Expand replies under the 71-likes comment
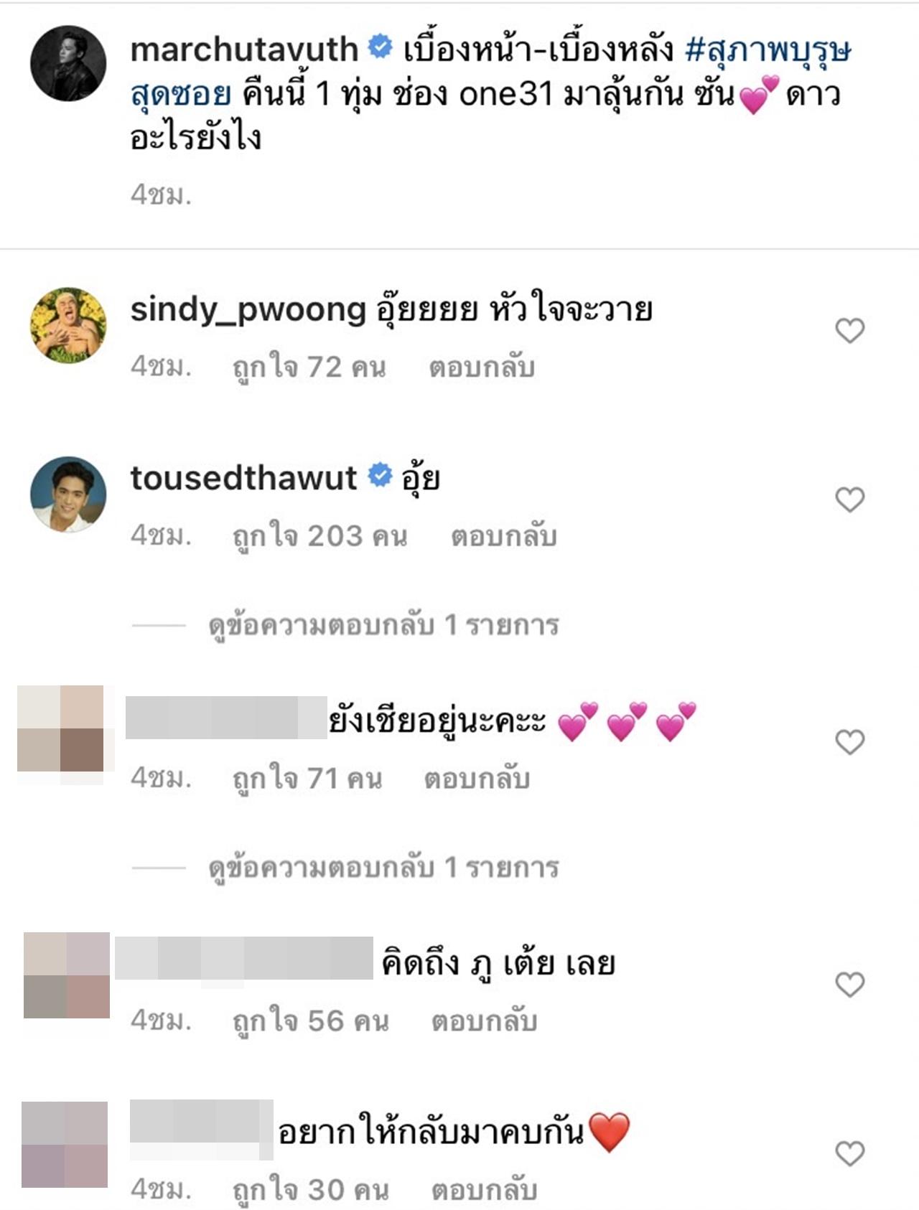Screen dimensions: 919x1210 383,868
